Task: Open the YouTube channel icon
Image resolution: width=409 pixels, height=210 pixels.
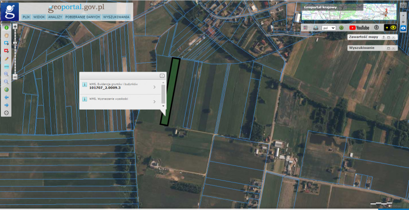Action: [x=359, y=28]
